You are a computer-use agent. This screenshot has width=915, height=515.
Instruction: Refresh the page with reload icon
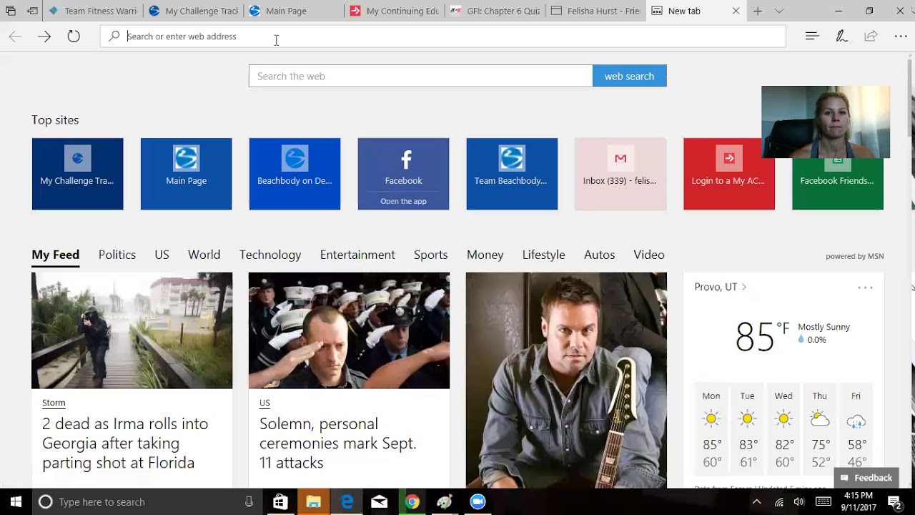point(74,36)
